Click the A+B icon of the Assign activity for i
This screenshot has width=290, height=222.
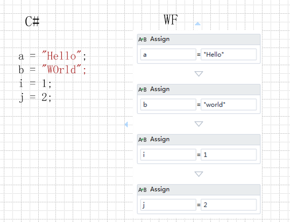coord(142,140)
